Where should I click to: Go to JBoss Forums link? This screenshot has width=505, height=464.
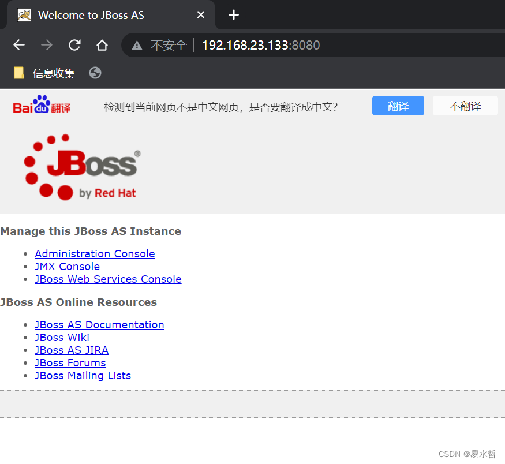[70, 363]
